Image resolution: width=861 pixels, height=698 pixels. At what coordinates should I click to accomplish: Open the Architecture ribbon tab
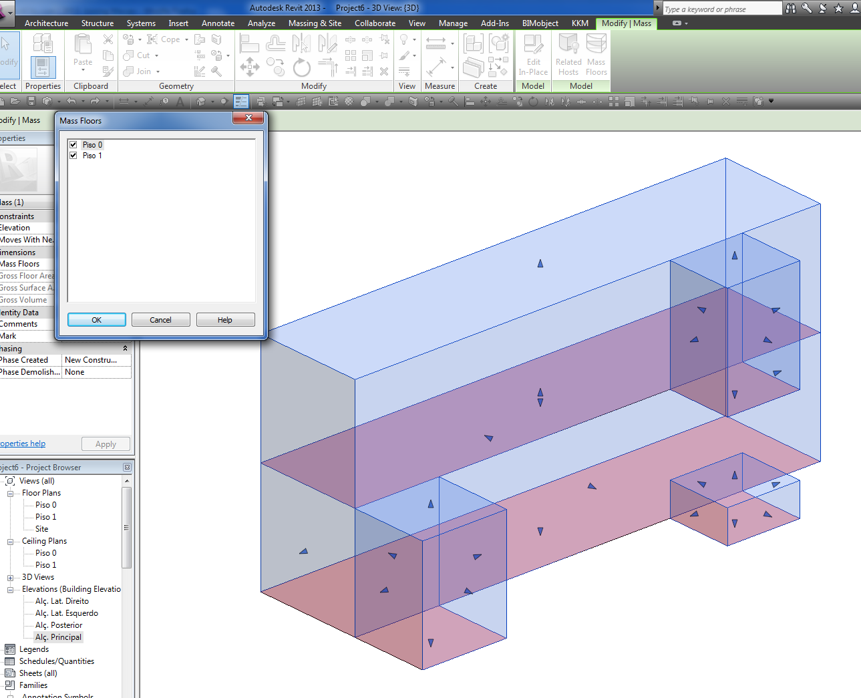pos(47,23)
